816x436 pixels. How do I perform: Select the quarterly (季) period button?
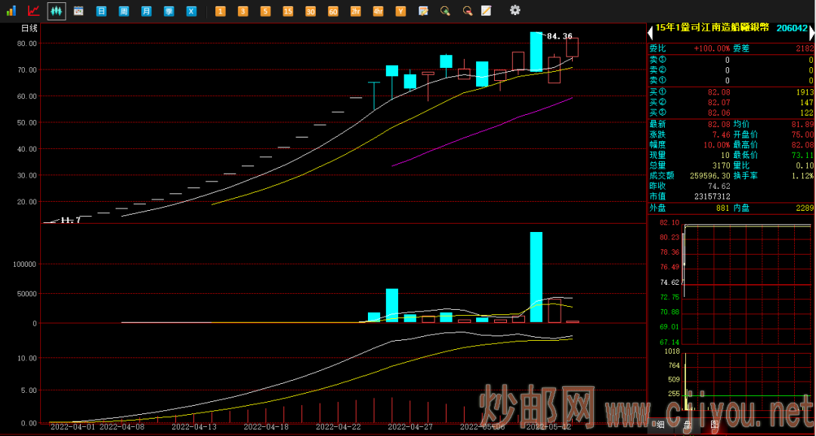(x=169, y=11)
